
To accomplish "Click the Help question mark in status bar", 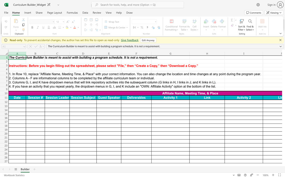I will [x=245, y=175].
